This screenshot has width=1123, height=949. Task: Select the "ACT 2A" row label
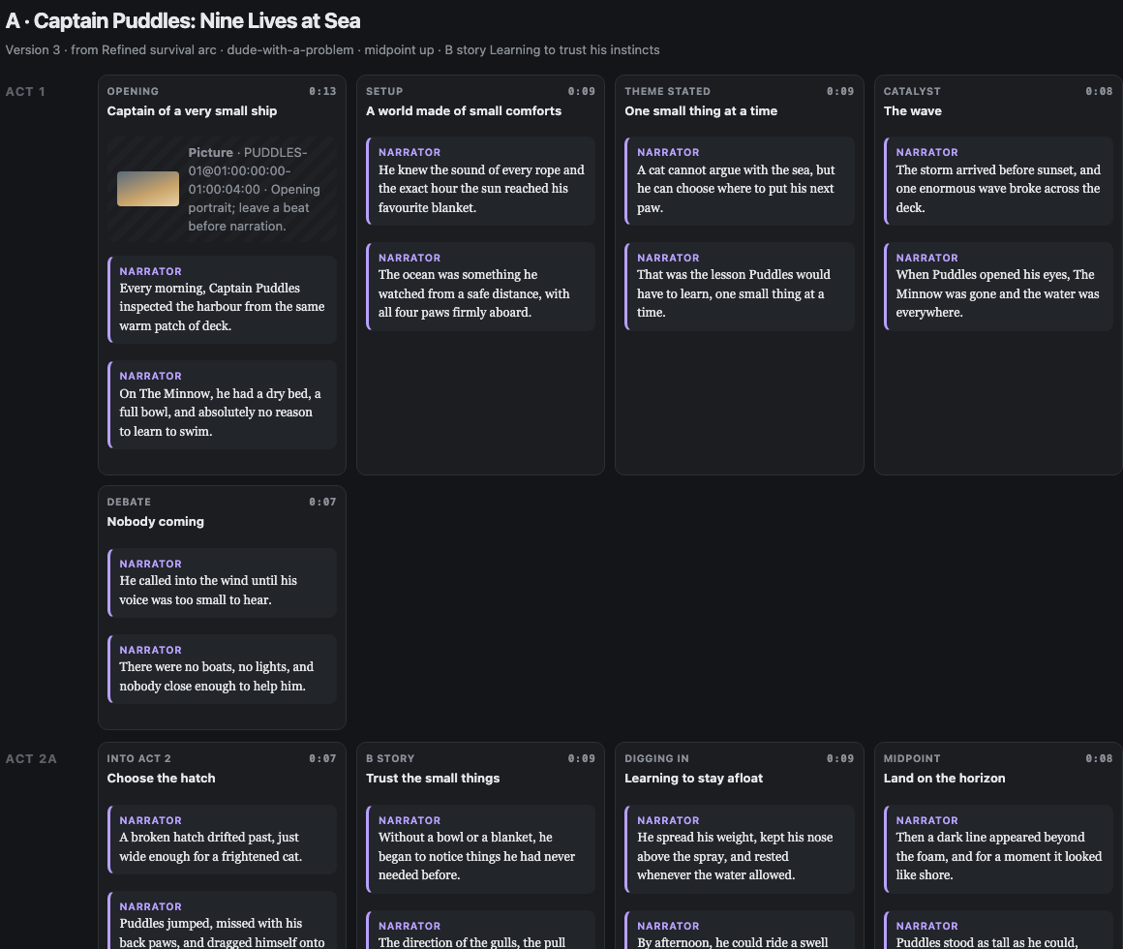click(32, 759)
